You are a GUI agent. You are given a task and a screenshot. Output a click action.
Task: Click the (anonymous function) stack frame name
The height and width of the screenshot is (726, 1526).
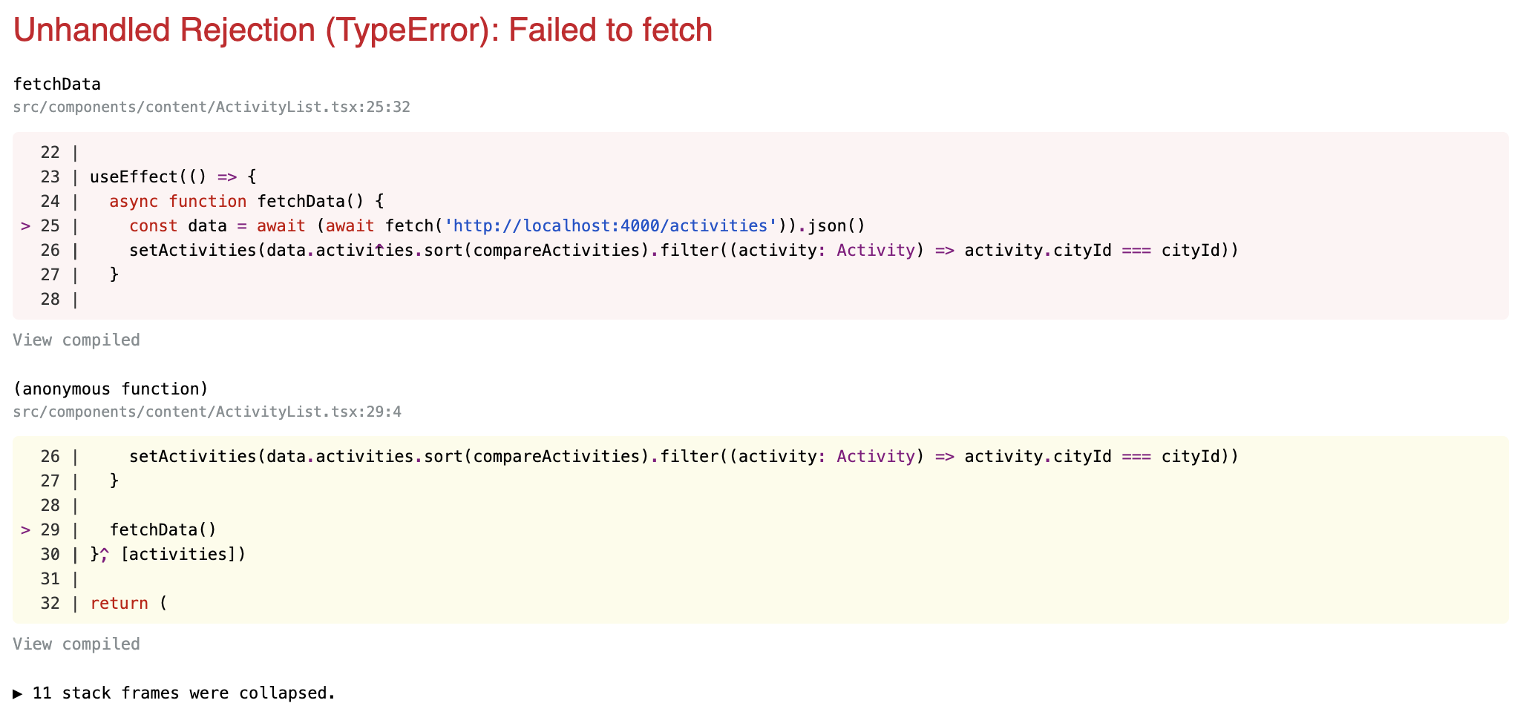point(111,389)
